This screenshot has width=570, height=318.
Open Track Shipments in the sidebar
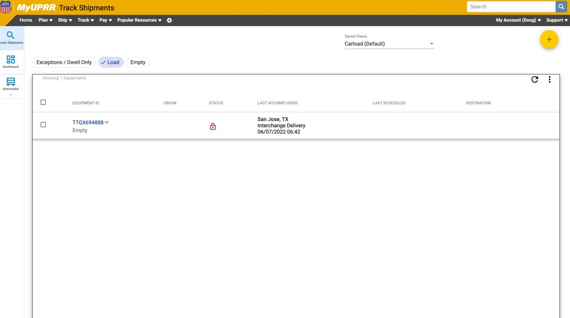click(x=11, y=38)
